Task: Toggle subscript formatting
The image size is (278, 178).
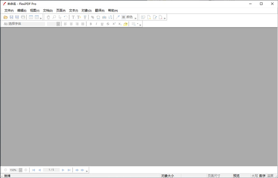Action: click(x=120, y=24)
